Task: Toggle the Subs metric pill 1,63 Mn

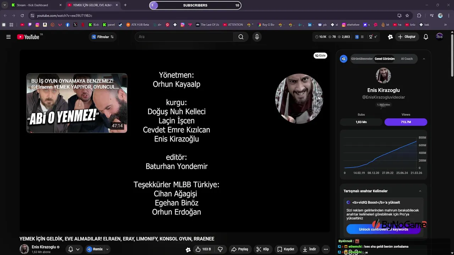Action: click(361, 122)
